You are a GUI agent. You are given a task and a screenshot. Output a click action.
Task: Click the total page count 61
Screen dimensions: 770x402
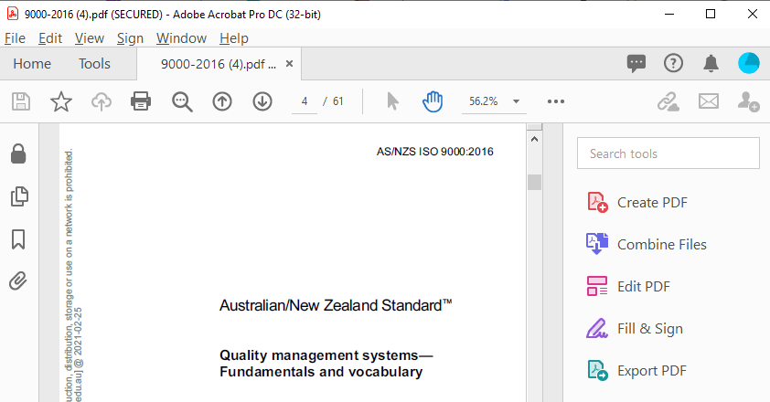tap(337, 101)
